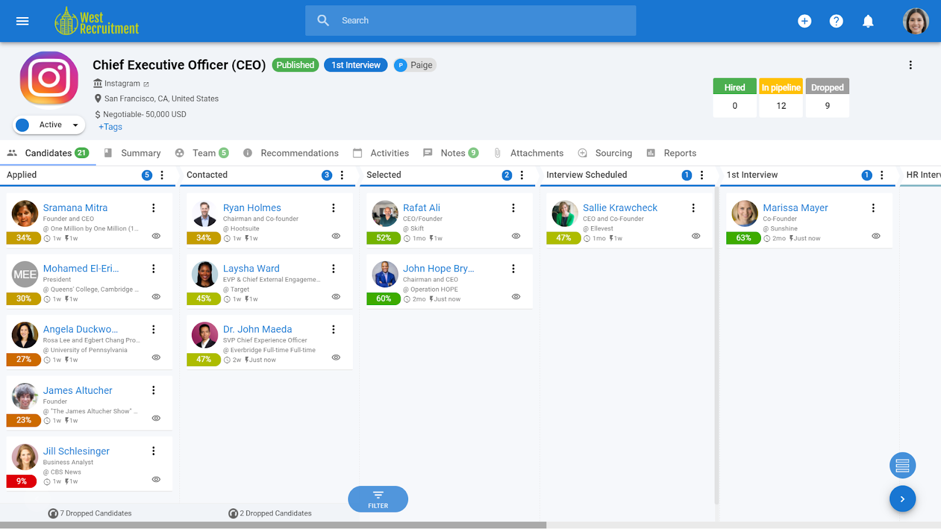
Task: Open the help question mark icon
Action: tap(836, 21)
